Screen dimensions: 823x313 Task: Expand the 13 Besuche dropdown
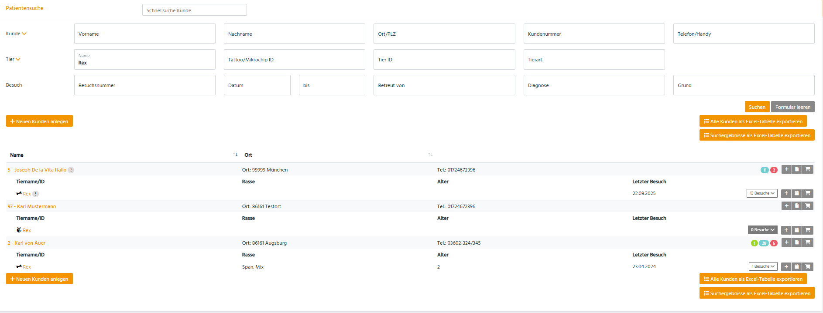pyautogui.click(x=762, y=193)
